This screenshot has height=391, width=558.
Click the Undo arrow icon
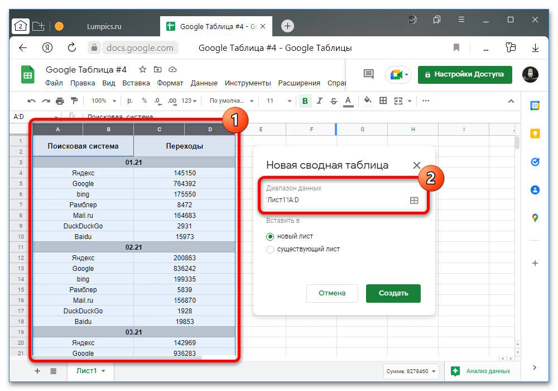point(31,101)
